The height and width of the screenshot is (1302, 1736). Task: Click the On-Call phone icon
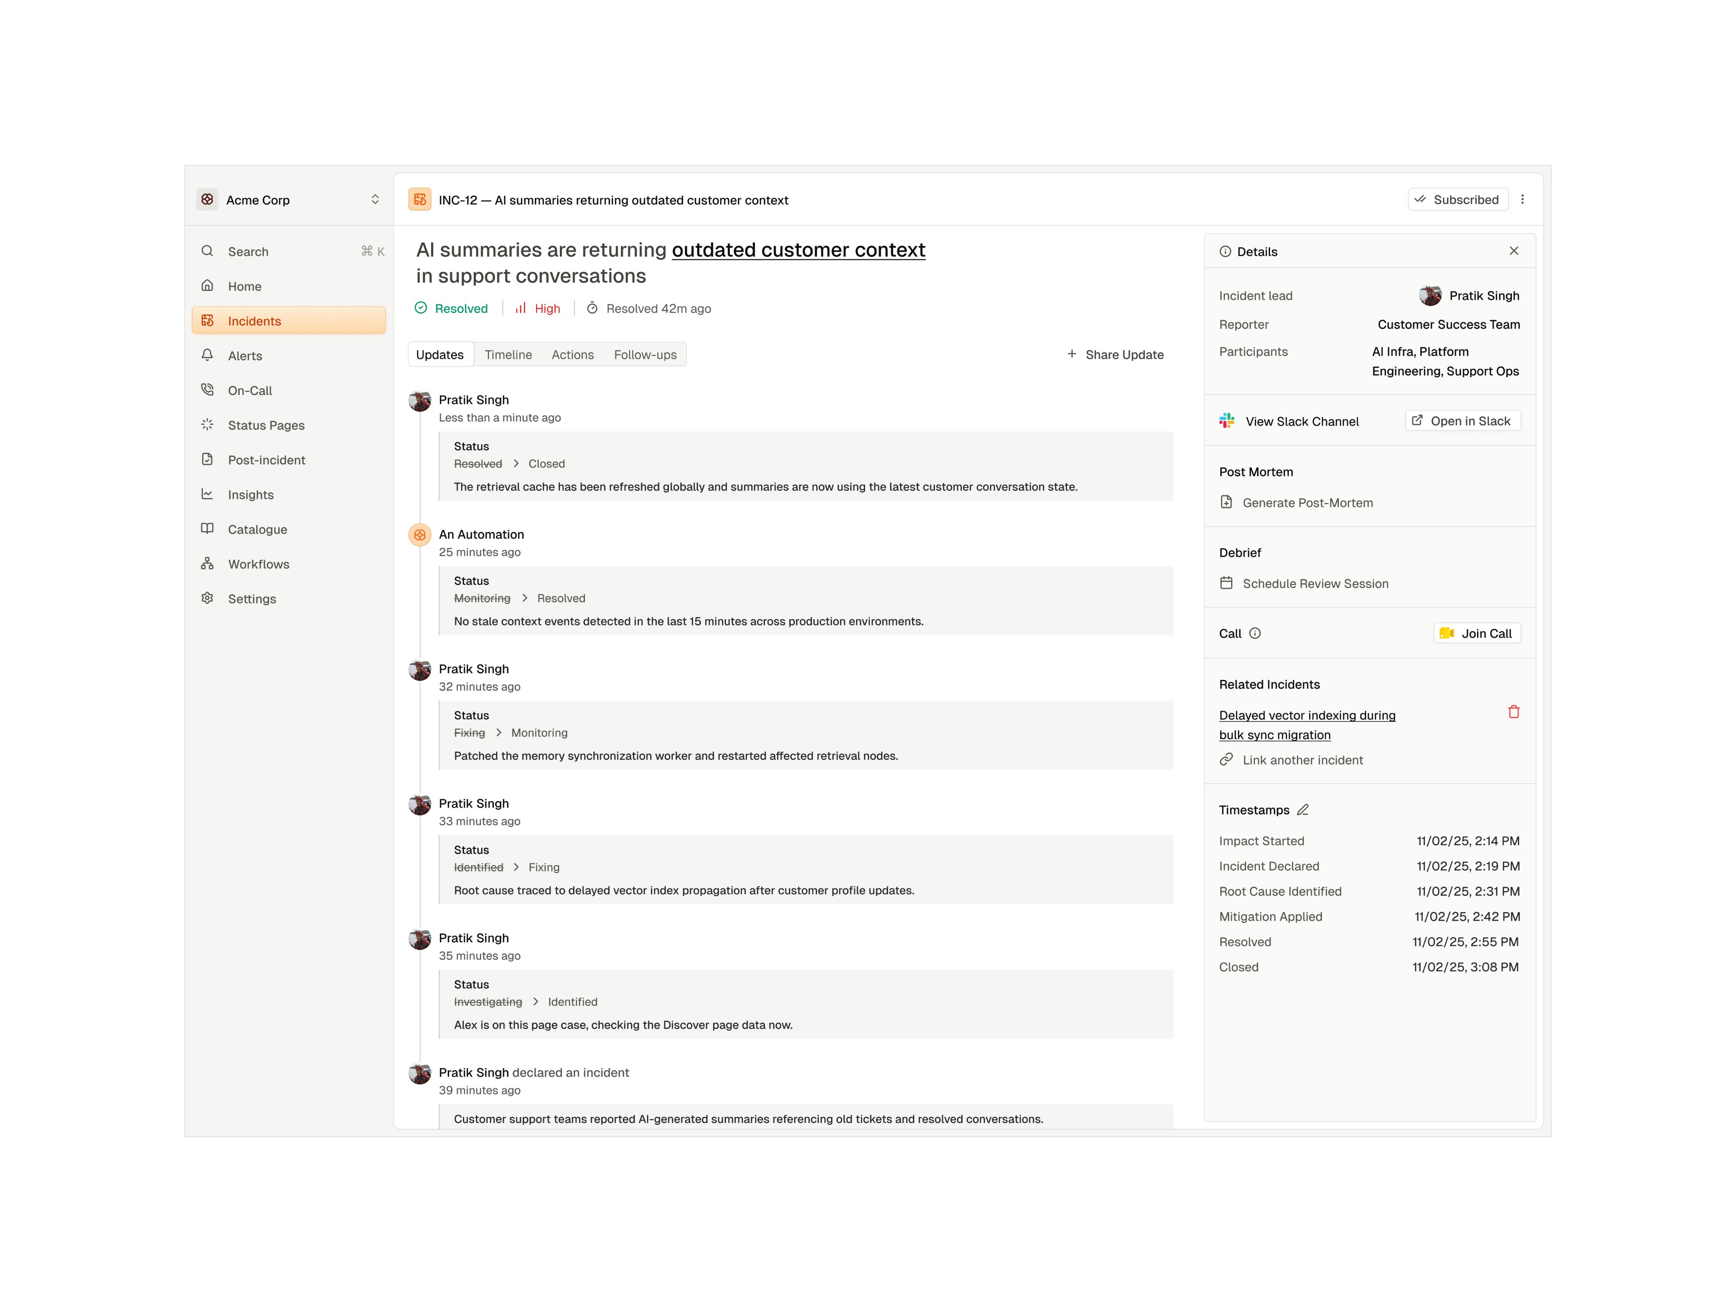point(207,390)
